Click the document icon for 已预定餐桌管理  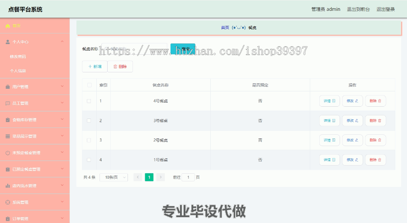[x=8, y=169]
